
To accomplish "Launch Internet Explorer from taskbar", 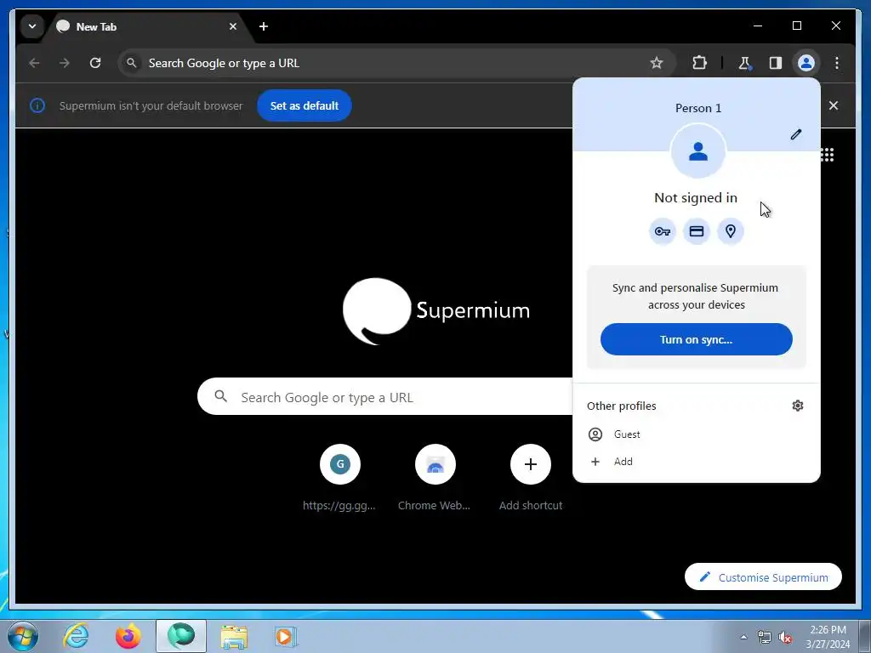I will (76, 636).
